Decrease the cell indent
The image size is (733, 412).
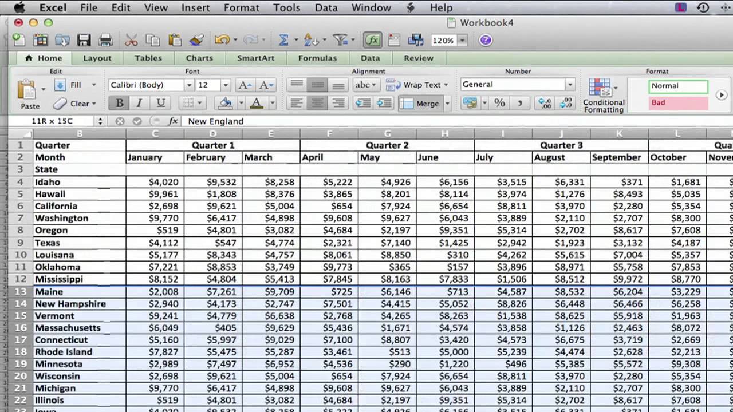point(363,103)
